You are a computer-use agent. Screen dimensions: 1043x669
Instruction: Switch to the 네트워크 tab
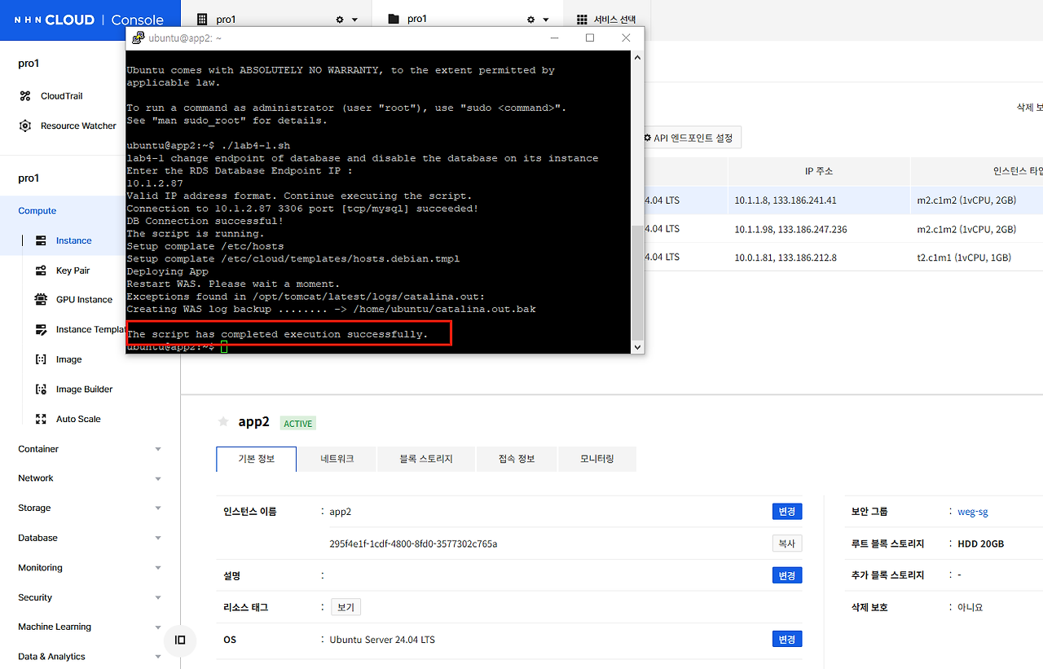coord(337,459)
